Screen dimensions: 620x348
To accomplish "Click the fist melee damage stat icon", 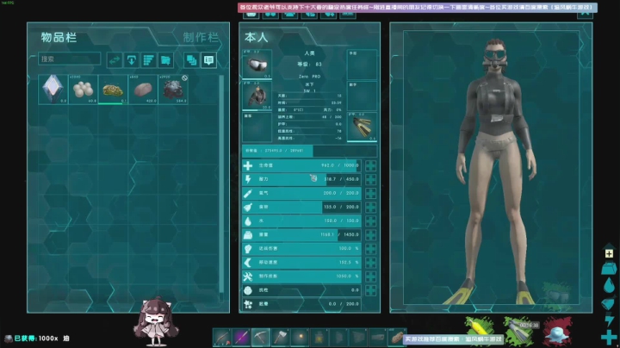I will pos(248,249).
